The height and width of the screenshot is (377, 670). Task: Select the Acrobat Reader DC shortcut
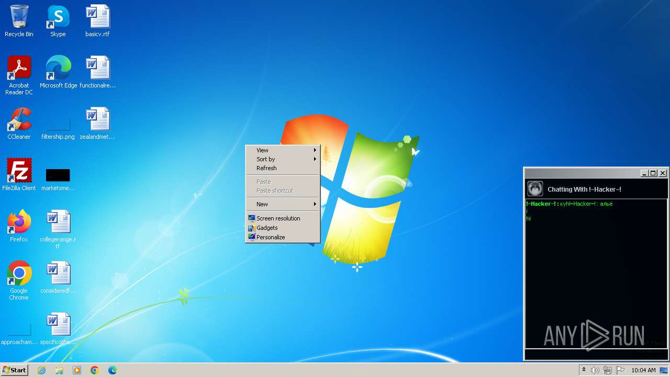click(19, 75)
